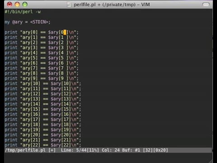The width and height of the screenshot is (217, 163).
Task: Click the print ary[1] line
Action: 42,38
